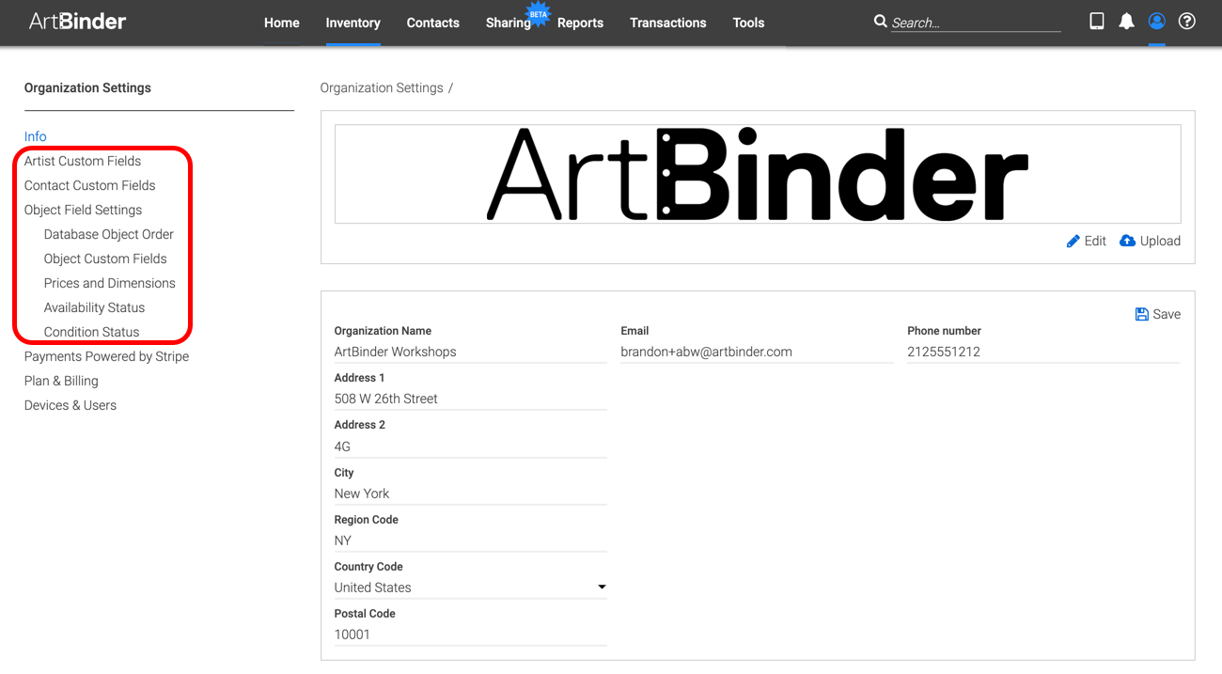
Task: Open Devices & Users settings
Action: (x=70, y=405)
